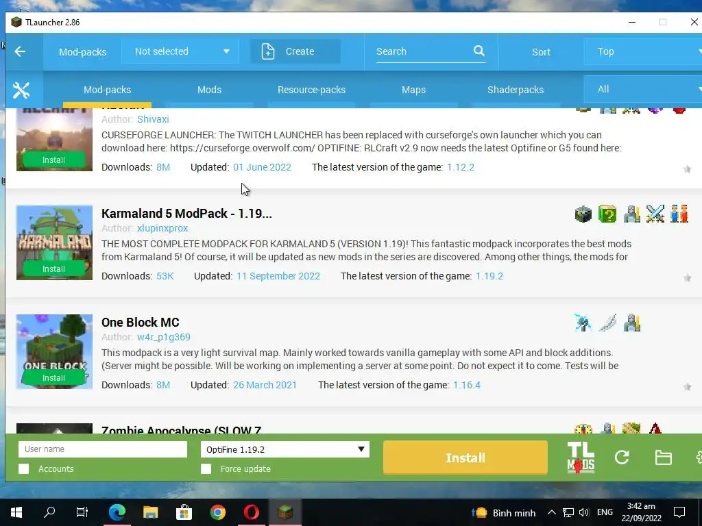Show hidden tray icons chevron
This screenshot has height=526, width=702.
tap(552, 512)
